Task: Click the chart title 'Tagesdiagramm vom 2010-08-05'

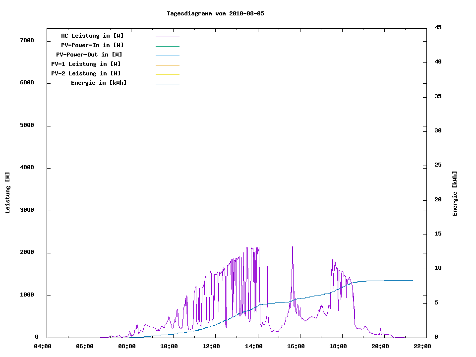Action: [x=215, y=13]
